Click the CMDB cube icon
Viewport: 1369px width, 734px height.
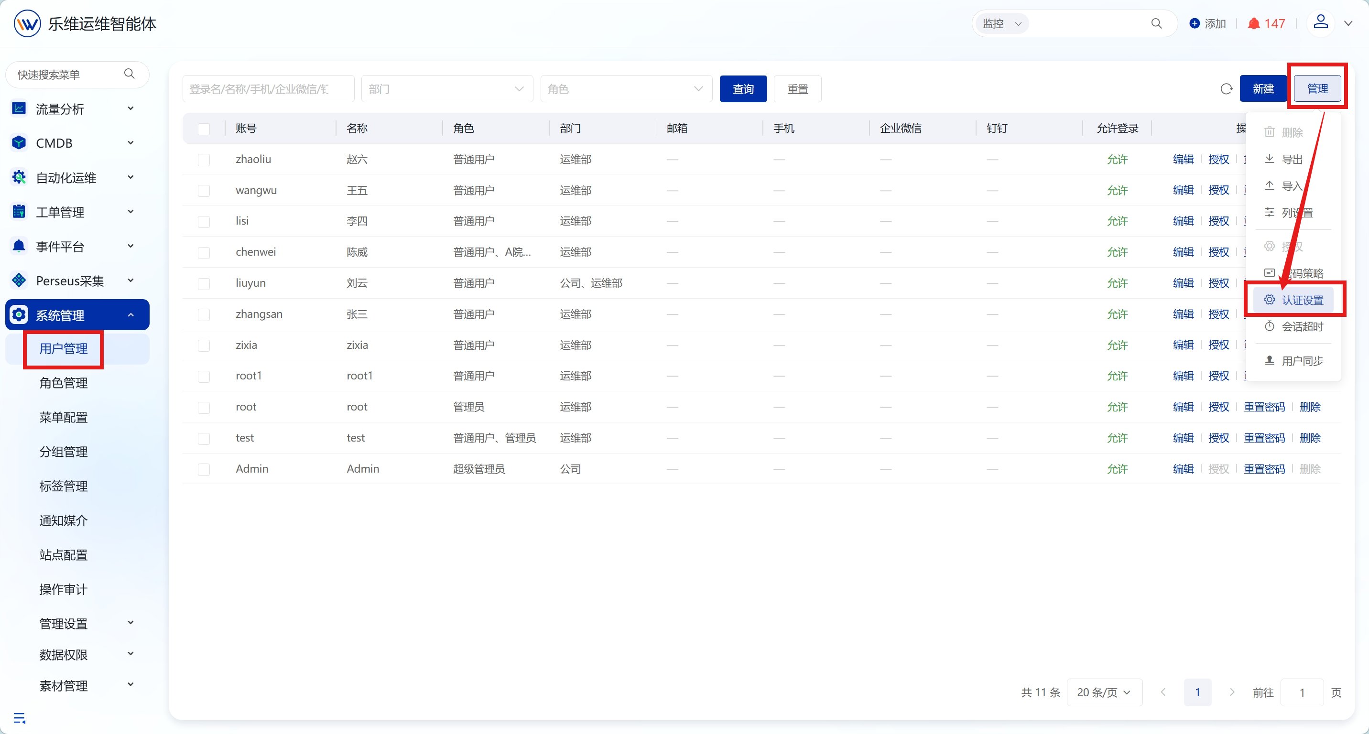click(x=19, y=143)
